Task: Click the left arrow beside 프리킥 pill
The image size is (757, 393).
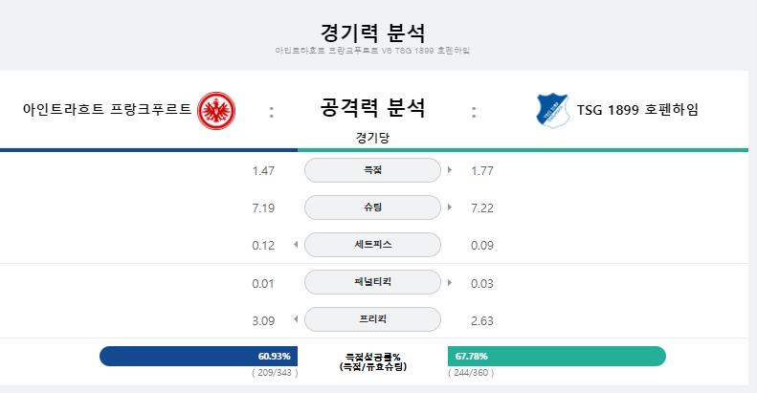Action: pyautogui.click(x=296, y=318)
